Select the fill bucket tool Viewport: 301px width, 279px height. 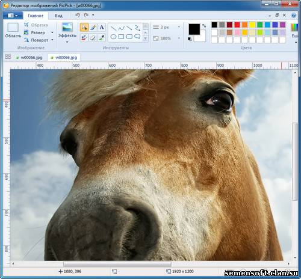point(84,37)
